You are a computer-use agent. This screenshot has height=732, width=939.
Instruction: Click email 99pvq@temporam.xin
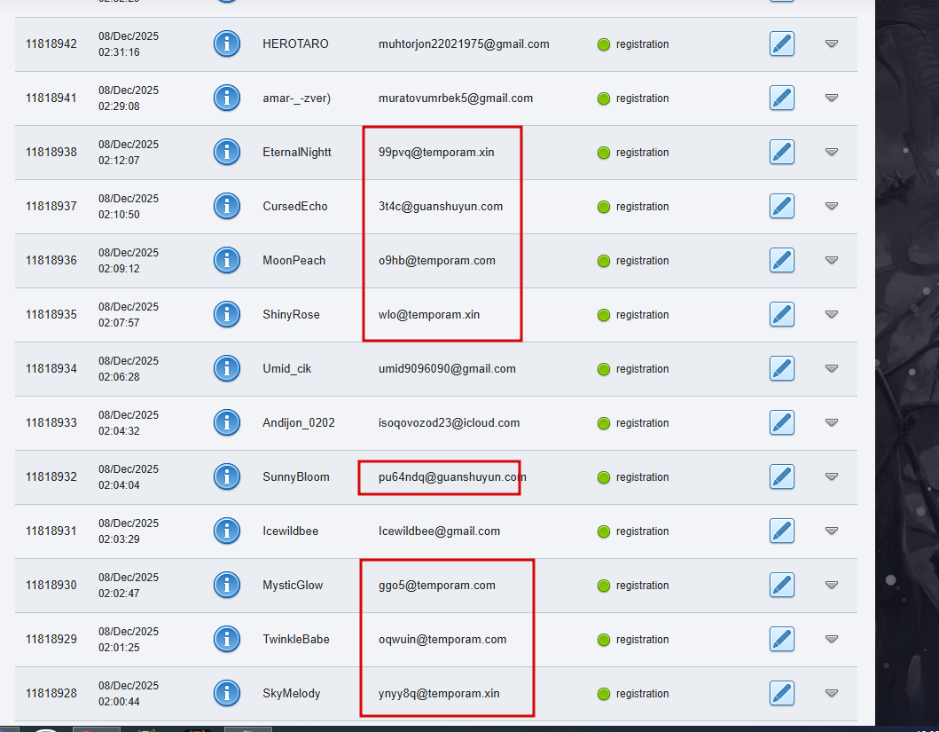coord(436,152)
